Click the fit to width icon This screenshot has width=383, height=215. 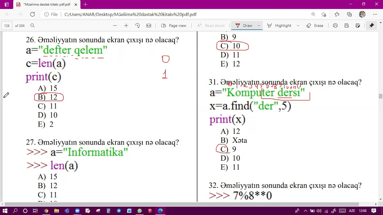click(149, 26)
